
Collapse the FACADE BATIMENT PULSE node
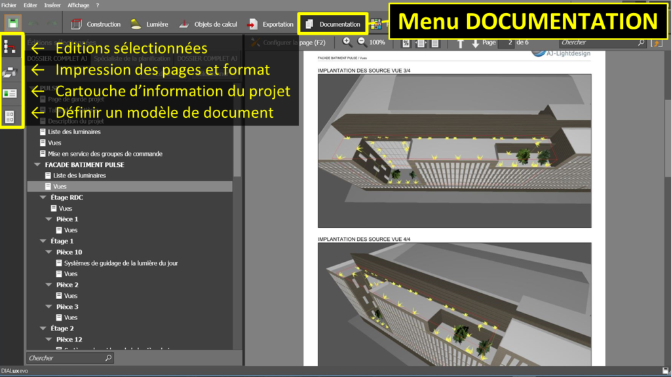37,164
